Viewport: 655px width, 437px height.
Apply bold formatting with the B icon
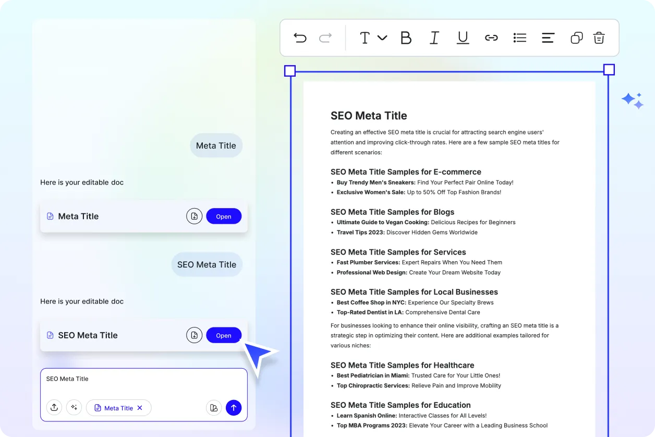(406, 38)
